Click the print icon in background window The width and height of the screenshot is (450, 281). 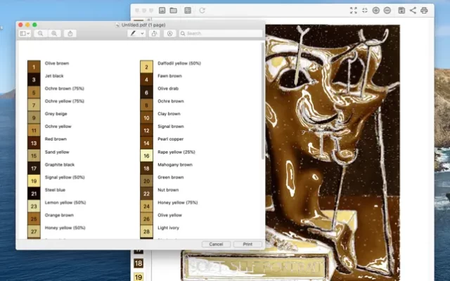424,11
